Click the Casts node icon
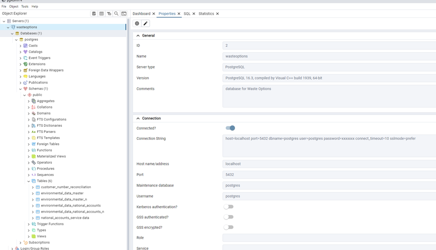Image resolution: width=436 pixels, height=250 pixels. 25,46
